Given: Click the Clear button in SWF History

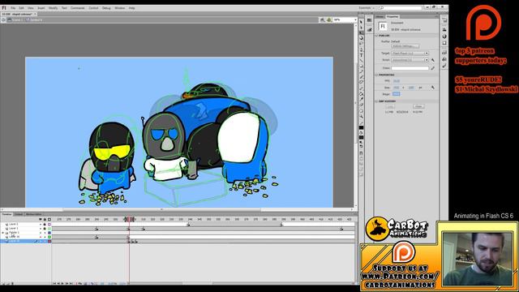Looking at the screenshot, I should tap(418, 106).
